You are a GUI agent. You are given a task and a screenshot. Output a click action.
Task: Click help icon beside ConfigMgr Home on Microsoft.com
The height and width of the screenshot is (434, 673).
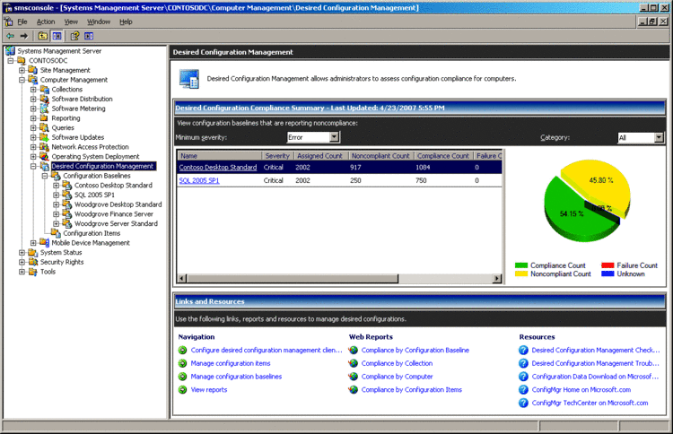[524, 390]
